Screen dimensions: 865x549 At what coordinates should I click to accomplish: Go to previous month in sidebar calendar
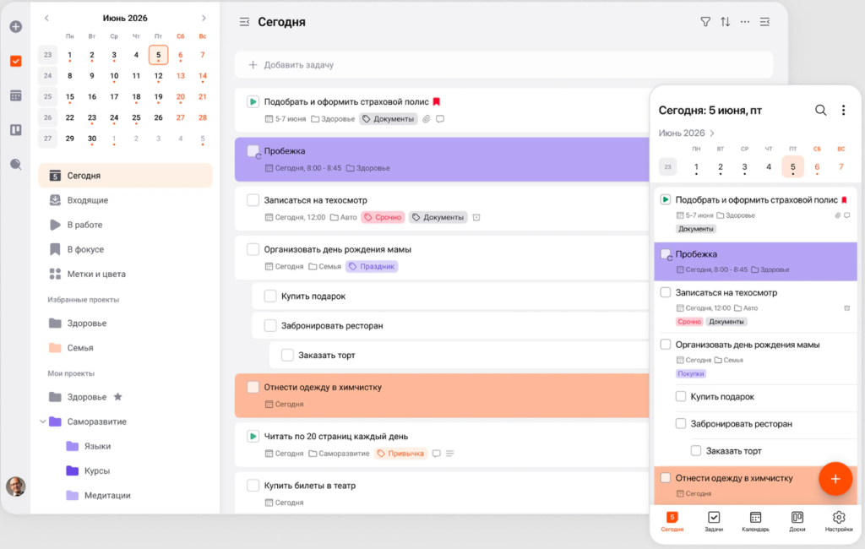click(47, 19)
